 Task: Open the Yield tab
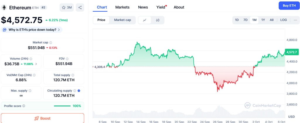[161, 7]
